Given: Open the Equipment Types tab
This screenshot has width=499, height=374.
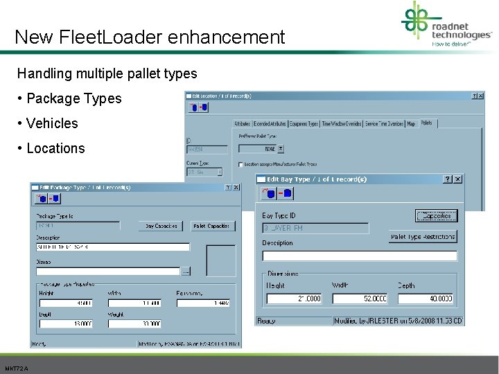Looking at the screenshot, I should point(304,124).
